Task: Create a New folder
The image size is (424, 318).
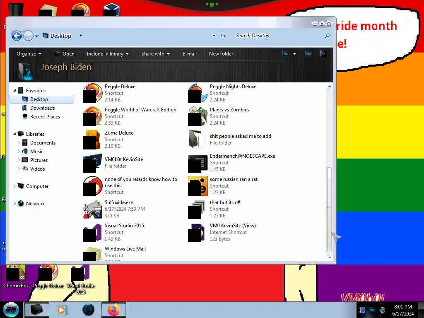Action: (221, 54)
